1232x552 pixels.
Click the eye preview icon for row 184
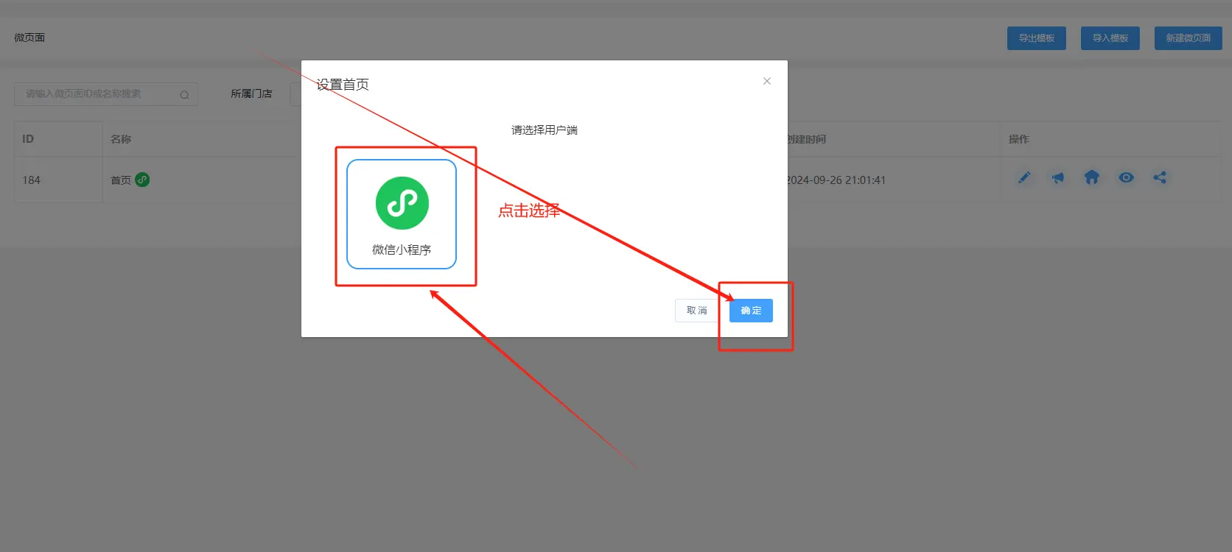click(x=1126, y=177)
